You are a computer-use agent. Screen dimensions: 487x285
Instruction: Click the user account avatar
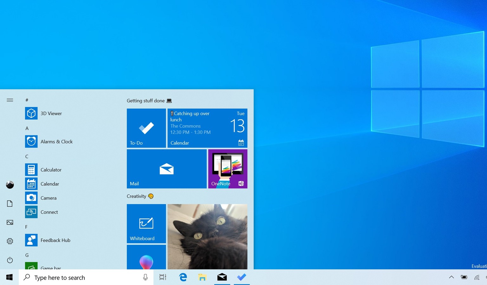10,185
